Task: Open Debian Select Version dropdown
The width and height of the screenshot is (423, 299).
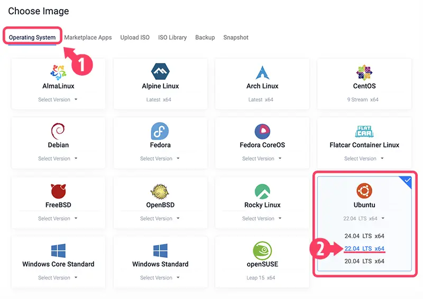Action: [58, 158]
